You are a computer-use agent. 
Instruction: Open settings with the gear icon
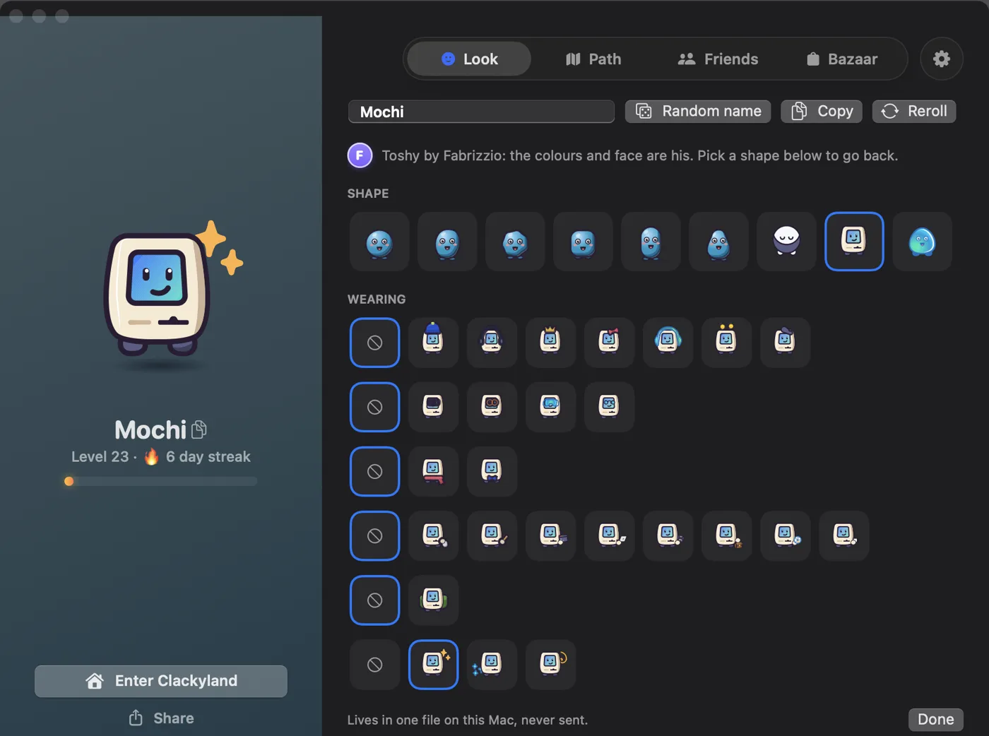(942, 59)
